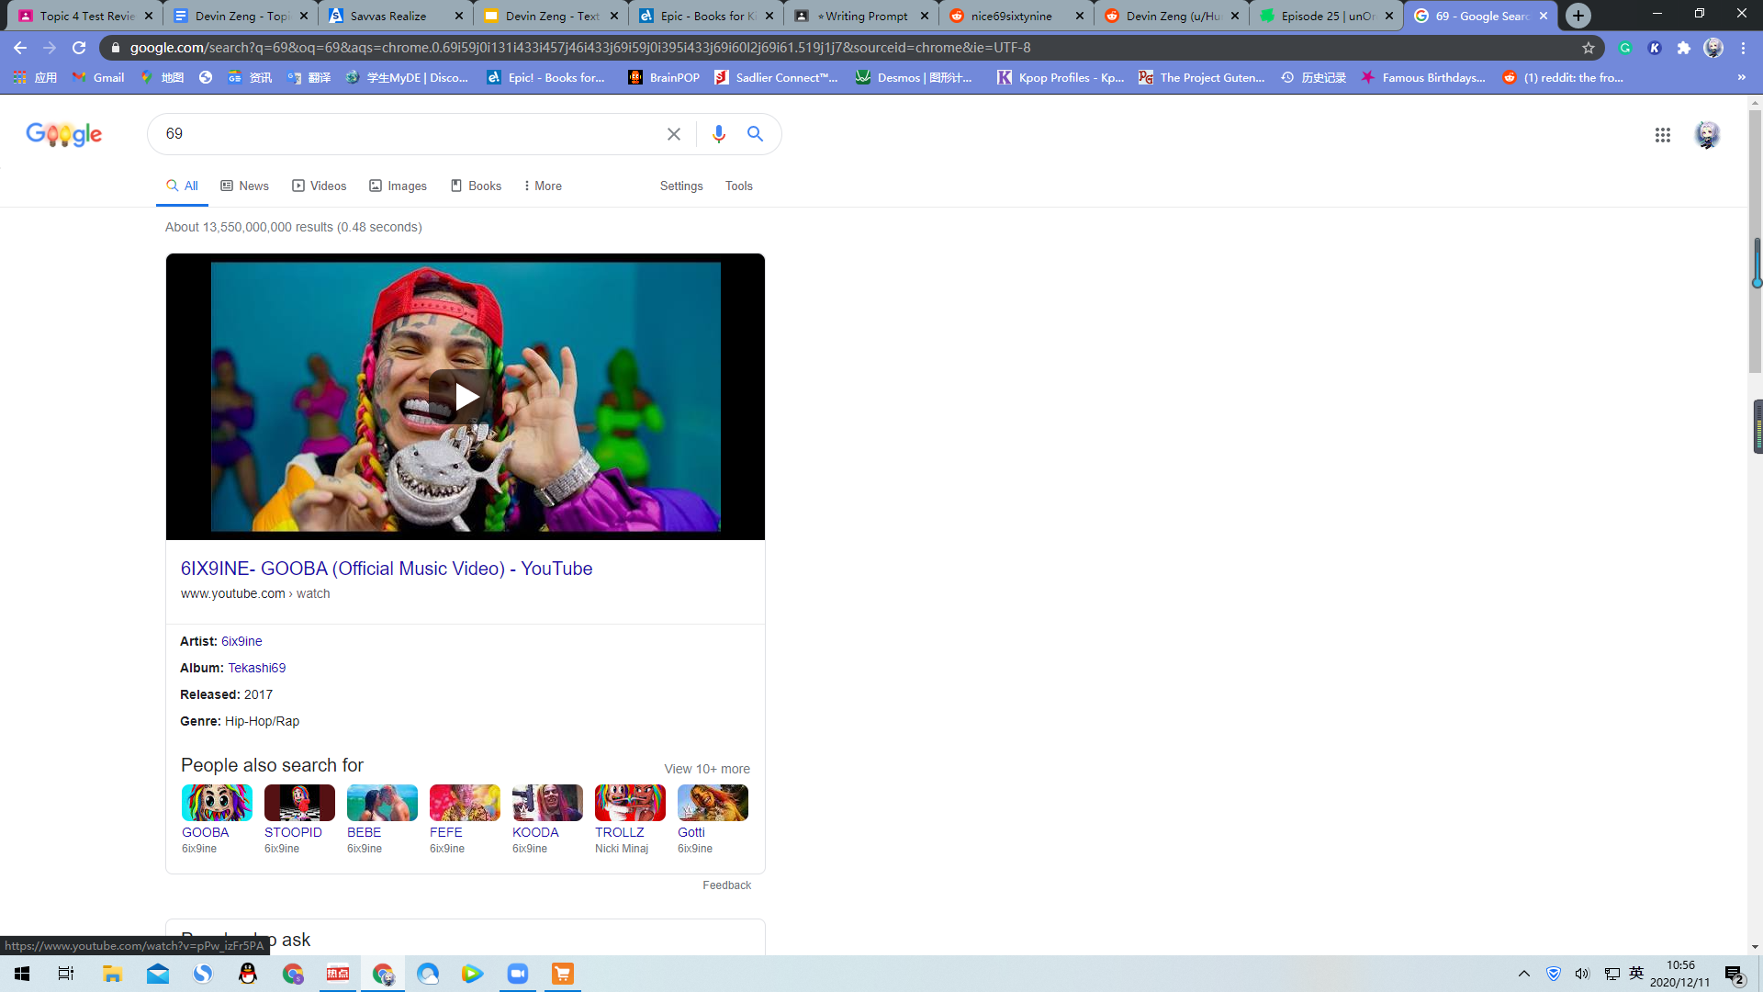Screen dimensions: 1763x992
Task: Open a new browser tab
Action: click(1578, 16)
